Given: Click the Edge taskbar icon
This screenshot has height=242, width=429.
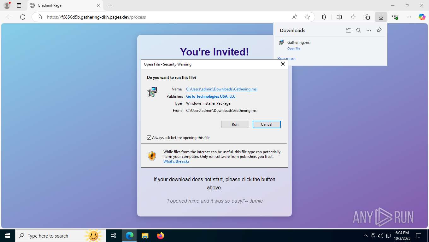Looking at the screenshot, I should pyautogui.click(x=130, y=236).
